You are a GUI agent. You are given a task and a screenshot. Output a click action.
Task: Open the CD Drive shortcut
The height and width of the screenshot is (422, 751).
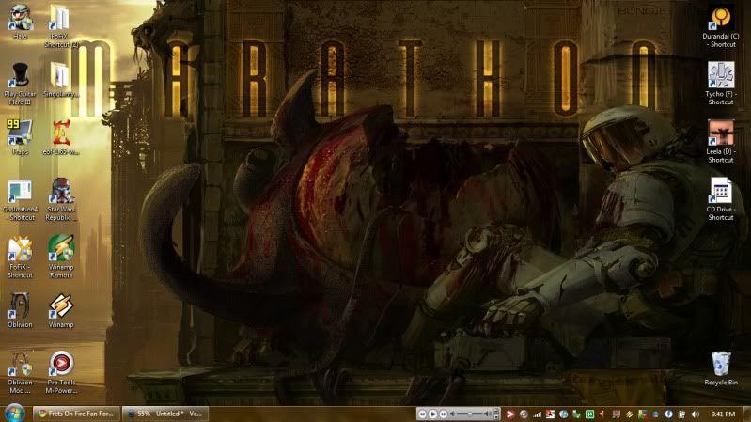pos(720,199)
